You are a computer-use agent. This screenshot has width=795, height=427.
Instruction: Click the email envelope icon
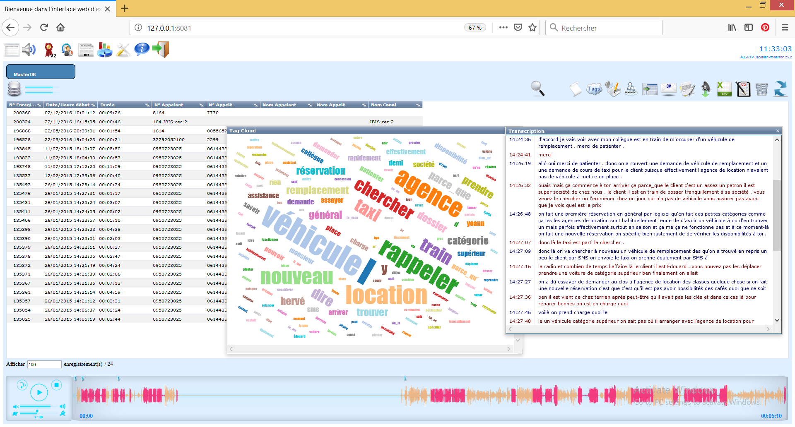(x=669, y=89)
